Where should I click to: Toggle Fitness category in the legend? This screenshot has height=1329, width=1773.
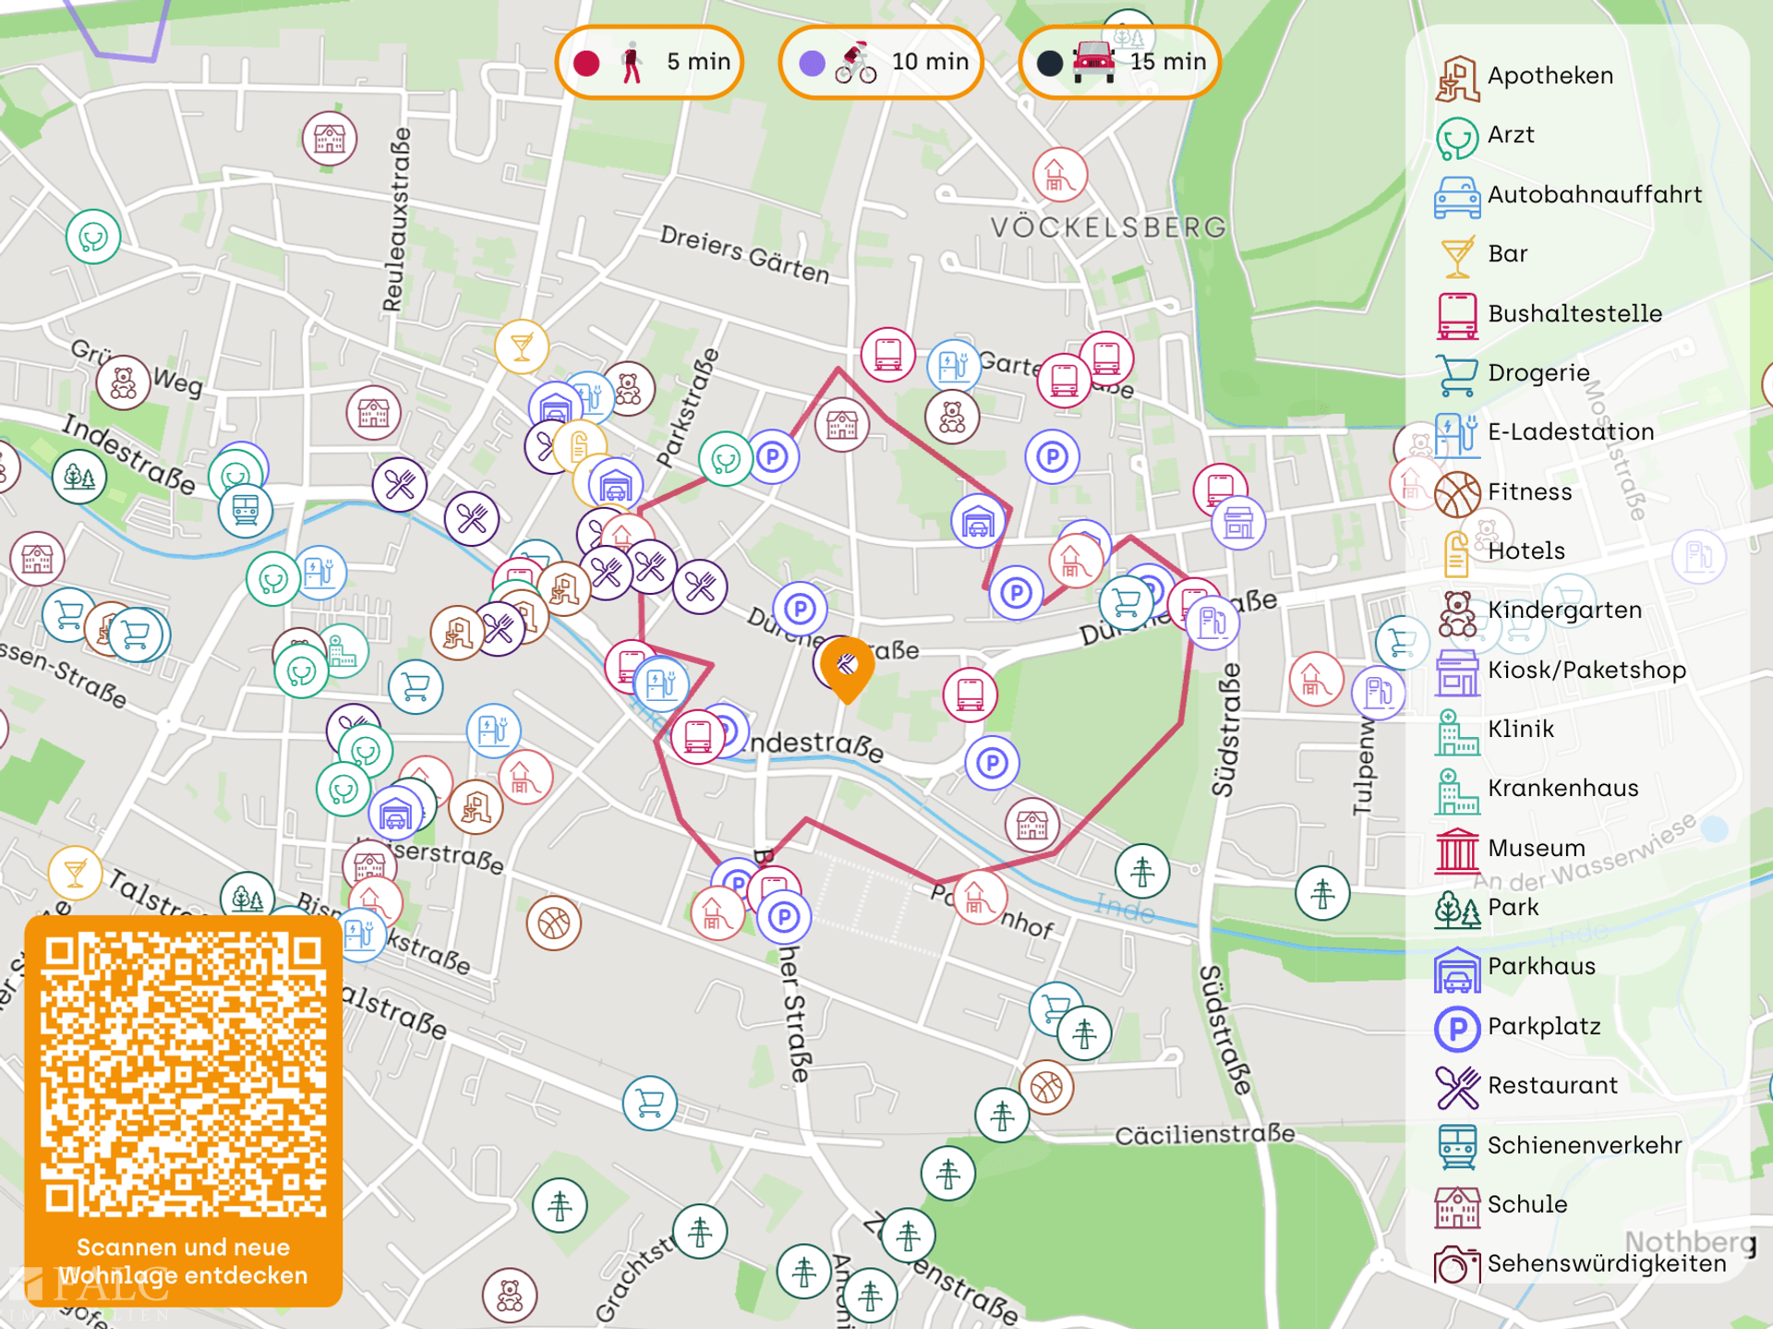click(x=1502, y=492)
